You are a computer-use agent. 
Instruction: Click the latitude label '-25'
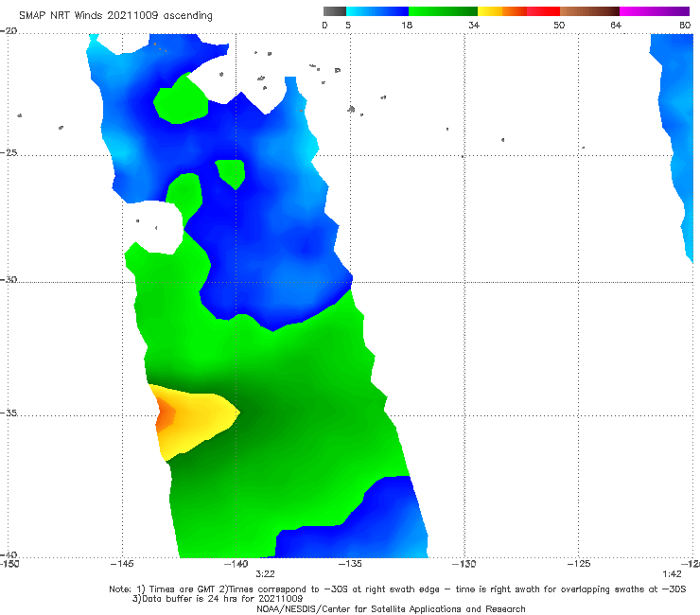[x=9, y=152]
